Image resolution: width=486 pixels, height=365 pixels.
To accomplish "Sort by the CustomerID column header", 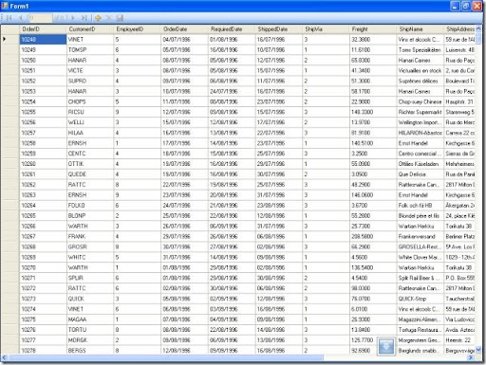I will coord(90,29).
